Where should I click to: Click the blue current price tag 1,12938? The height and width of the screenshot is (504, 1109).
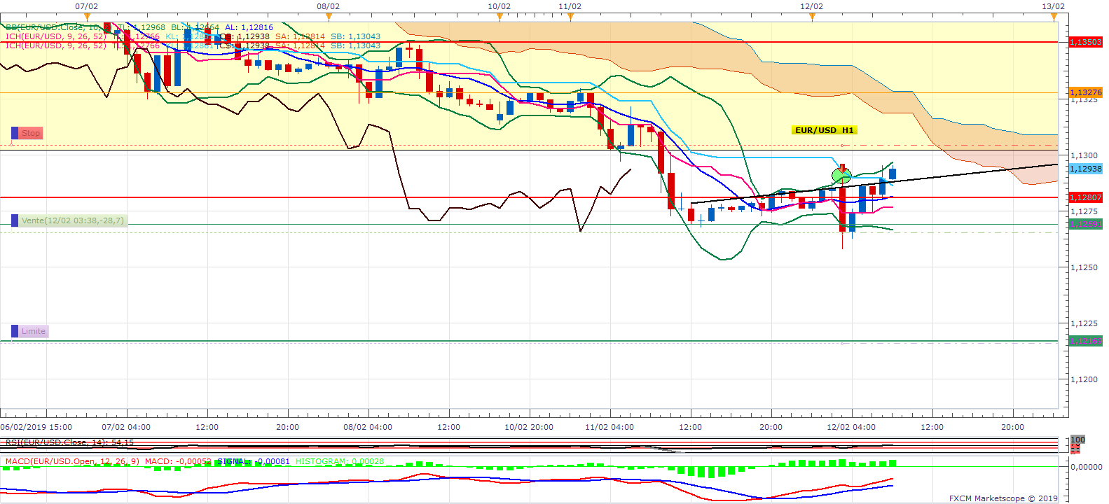1086,169
